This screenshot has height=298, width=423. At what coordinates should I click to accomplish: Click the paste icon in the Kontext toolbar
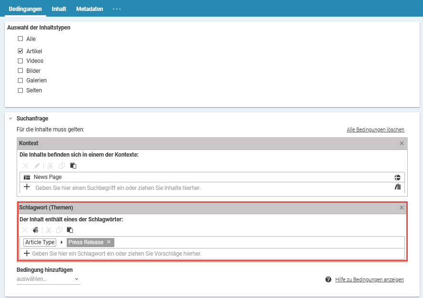click(73, 166)
